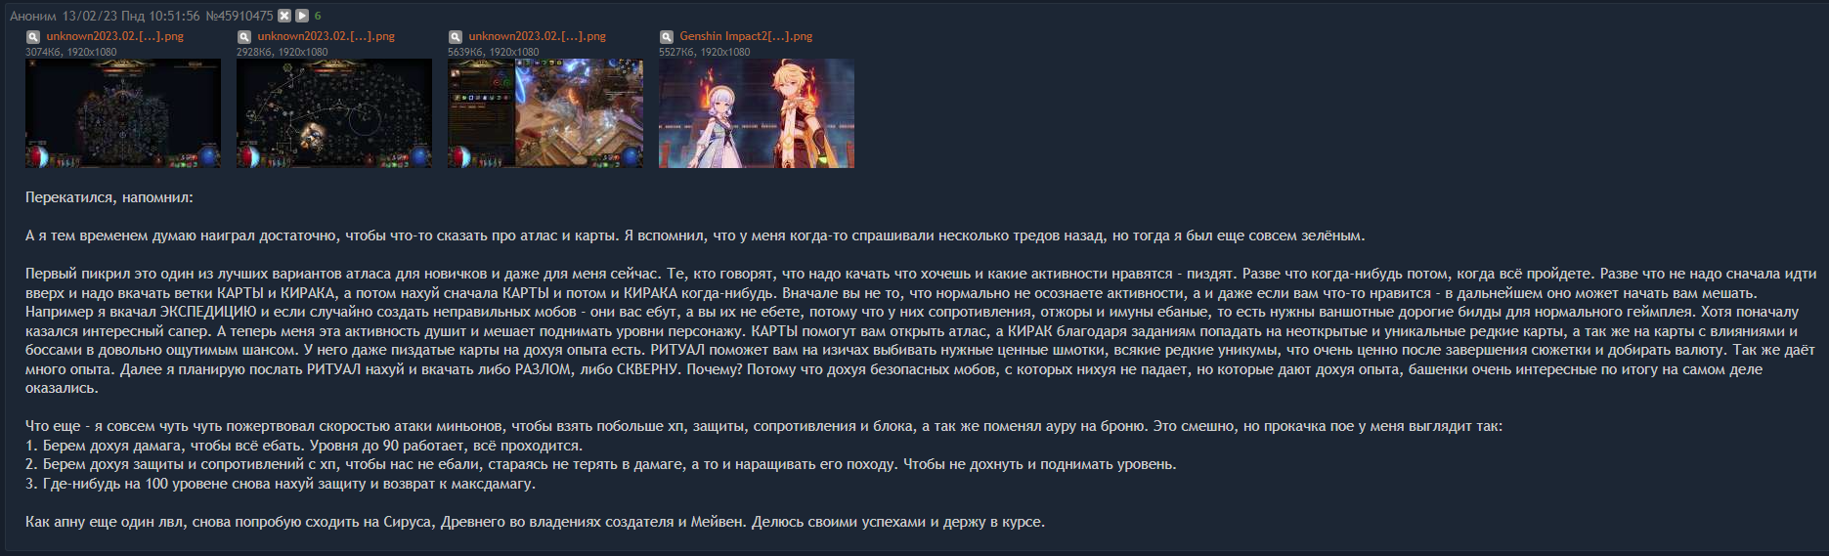The width and height of the screenshot is (1829, 556).
Task: Click the poster name Аноним
Action: 34,16
